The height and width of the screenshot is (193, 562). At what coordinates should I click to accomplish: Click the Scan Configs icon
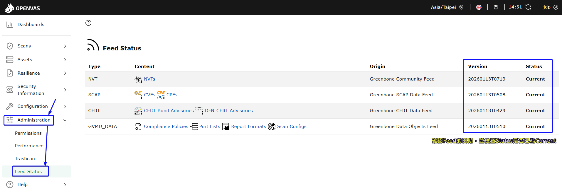(x=272, y=127)
